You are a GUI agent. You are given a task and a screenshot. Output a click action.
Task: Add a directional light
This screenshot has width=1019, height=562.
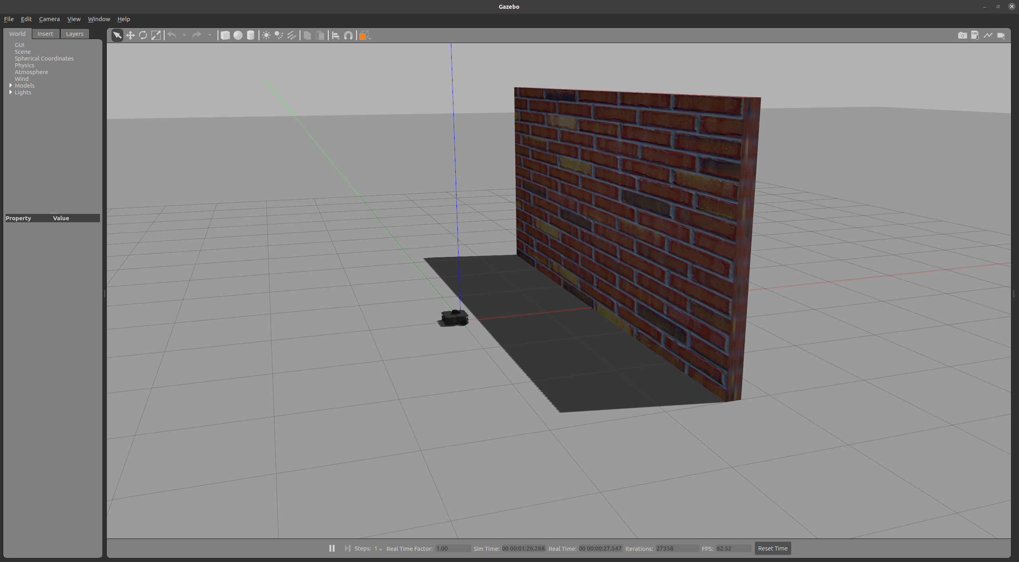tap(292, 35)
